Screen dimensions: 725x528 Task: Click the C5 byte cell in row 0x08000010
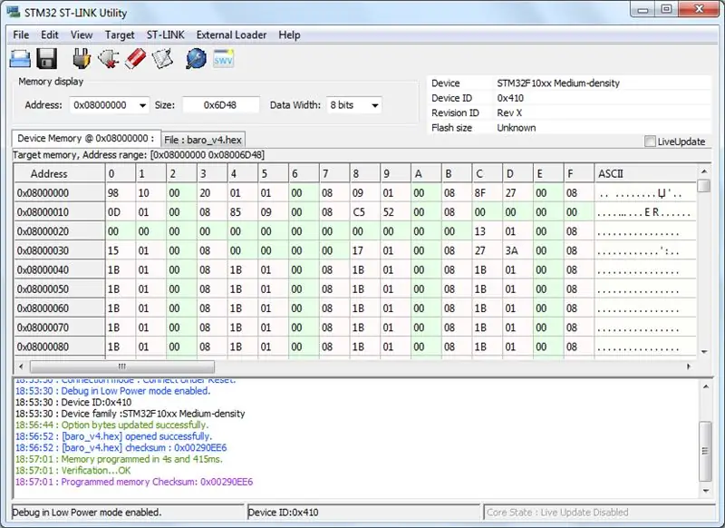click(x=365, y=212)
